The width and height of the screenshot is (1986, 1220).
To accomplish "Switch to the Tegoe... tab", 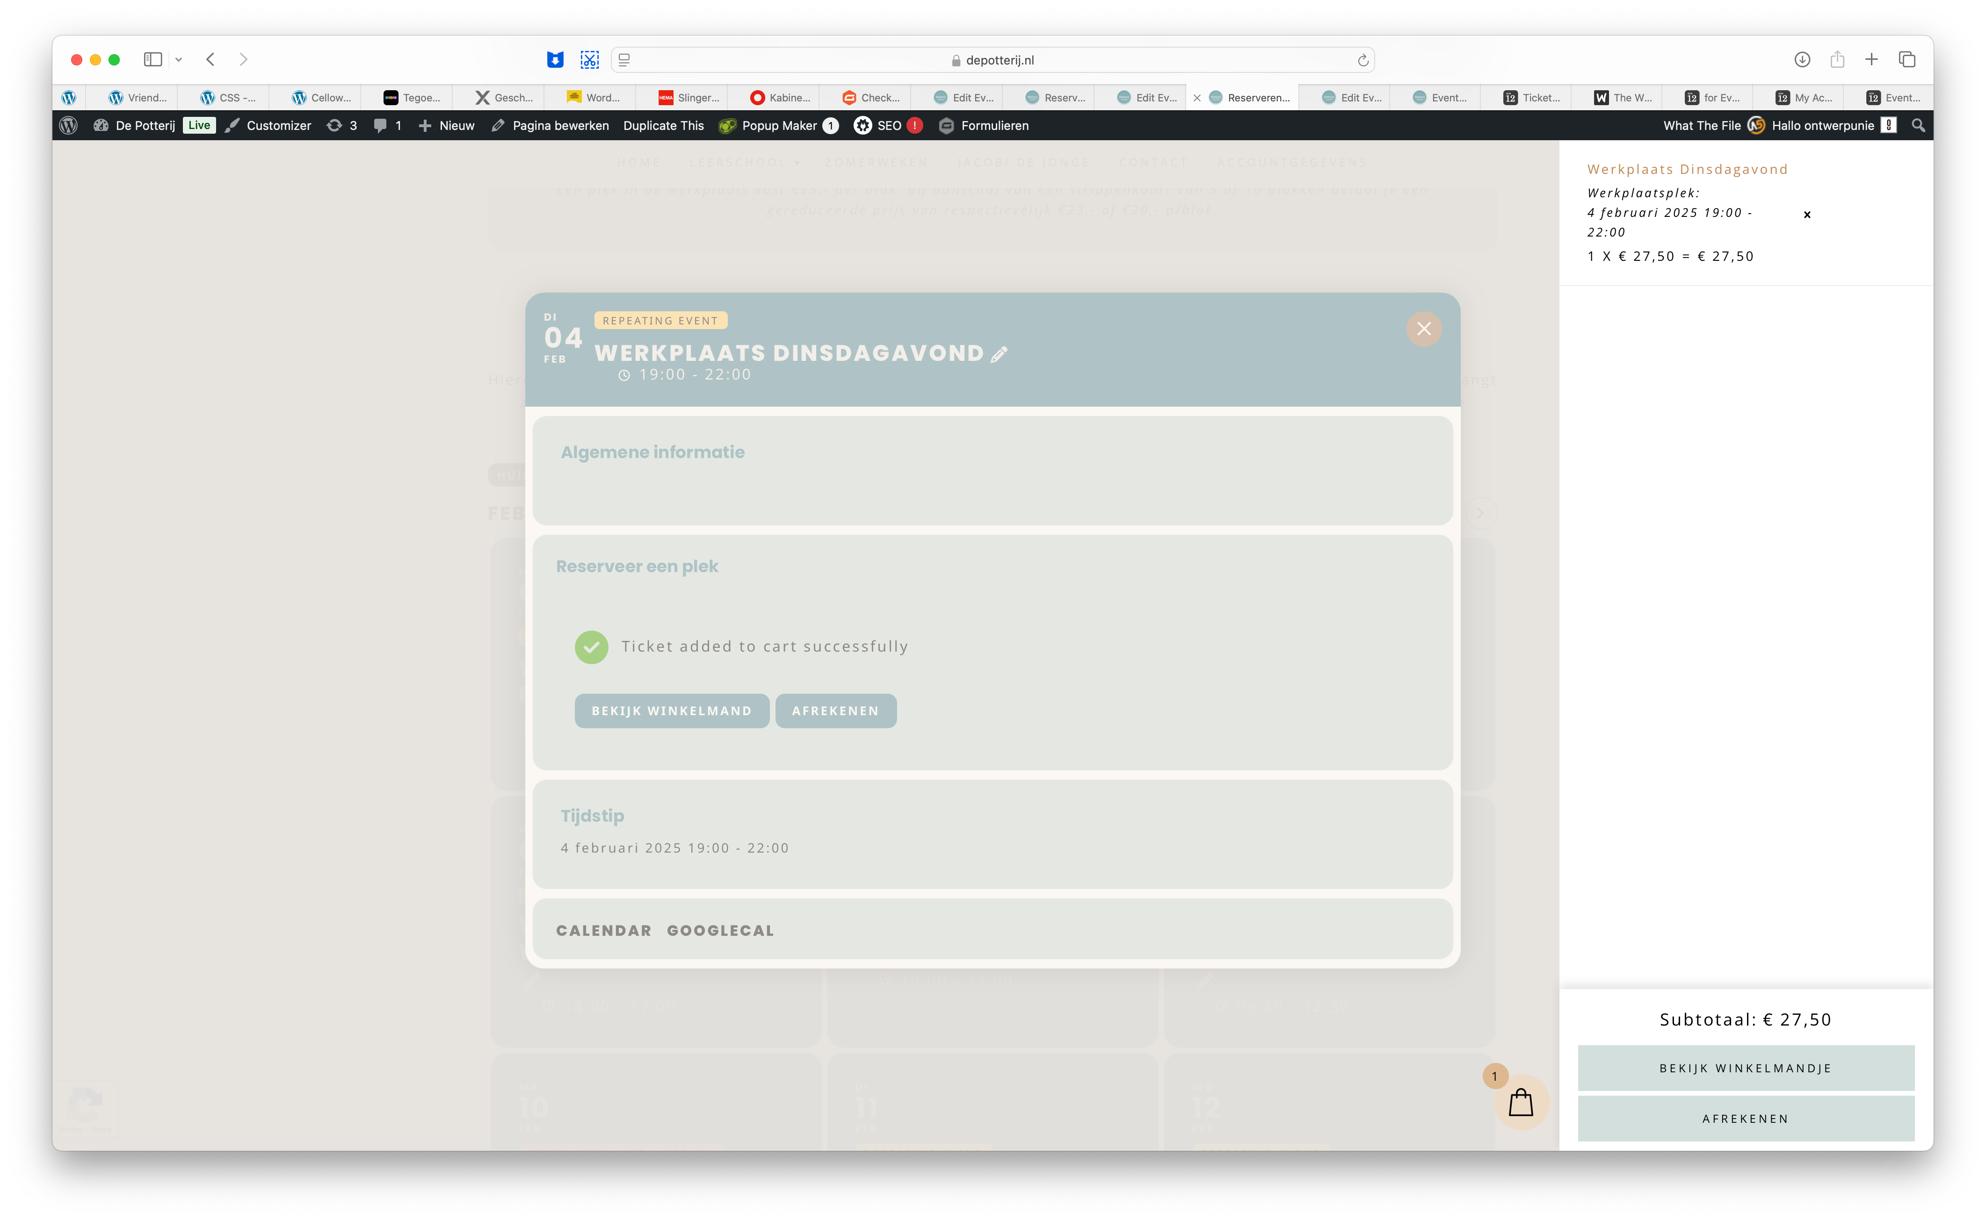I will (x=412, y=98).
